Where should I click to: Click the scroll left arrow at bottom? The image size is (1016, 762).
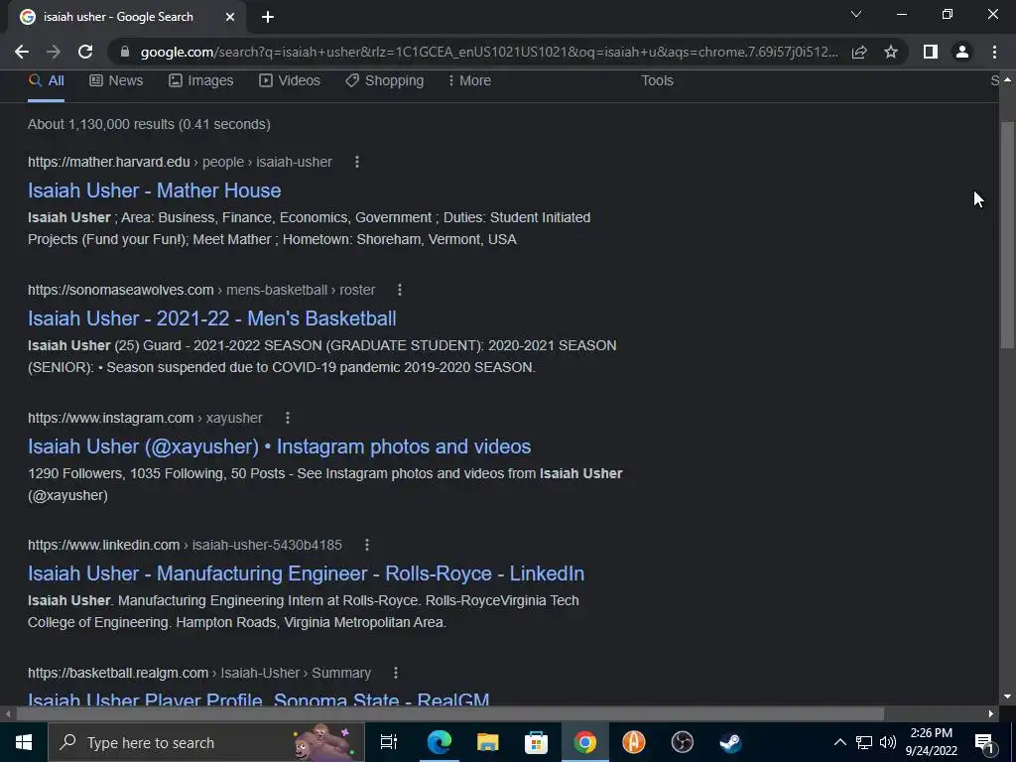point(7,714)
